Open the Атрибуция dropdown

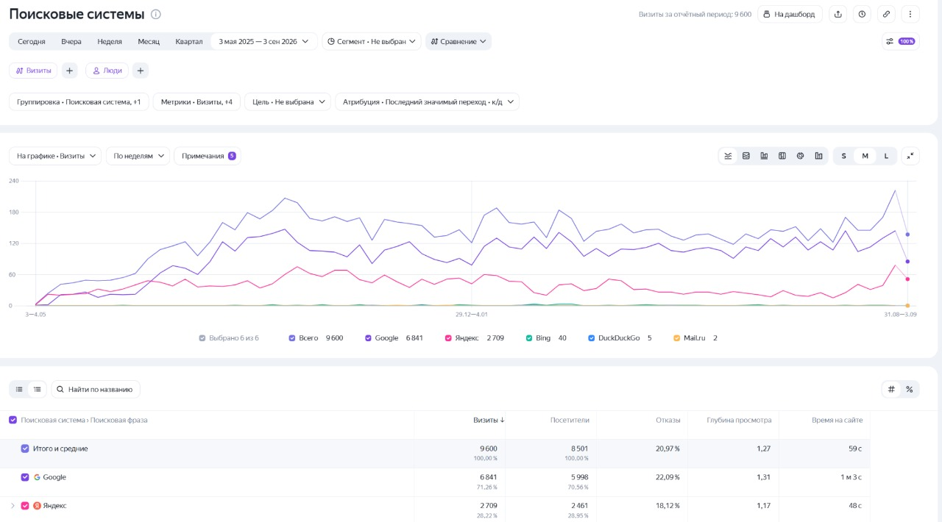click(x=427, y=101)
